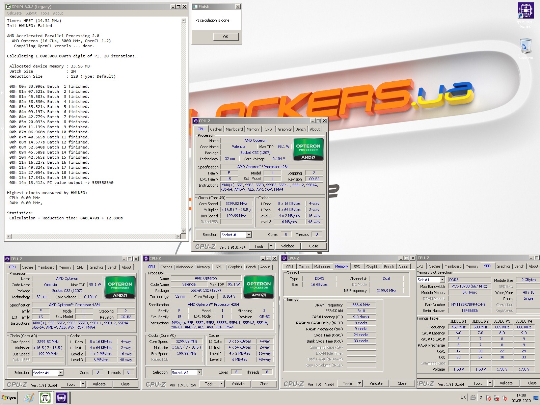This screenshot has height=405, width=540.
Task: Click the 'PI value output -> 5895585A0' line
Action: 61,183
